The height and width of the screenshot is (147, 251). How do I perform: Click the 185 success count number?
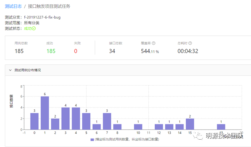[51, 51]
